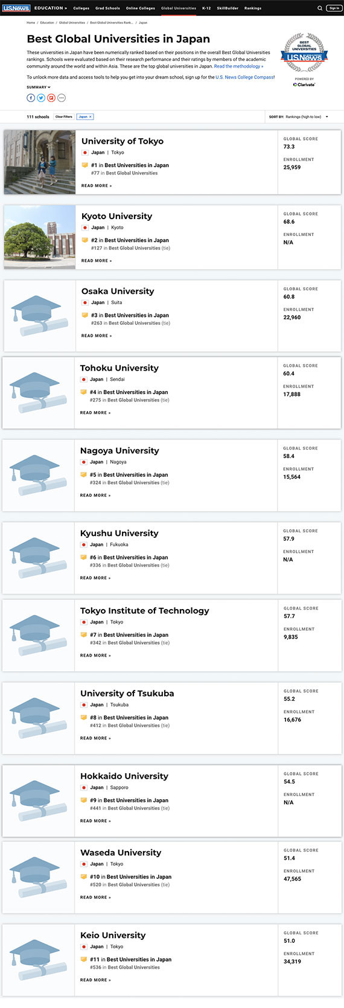
Task: Open the Waseda University title link
Action: click(121, 852)
